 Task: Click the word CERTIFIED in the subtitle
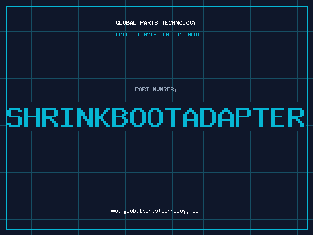[127, 34]
